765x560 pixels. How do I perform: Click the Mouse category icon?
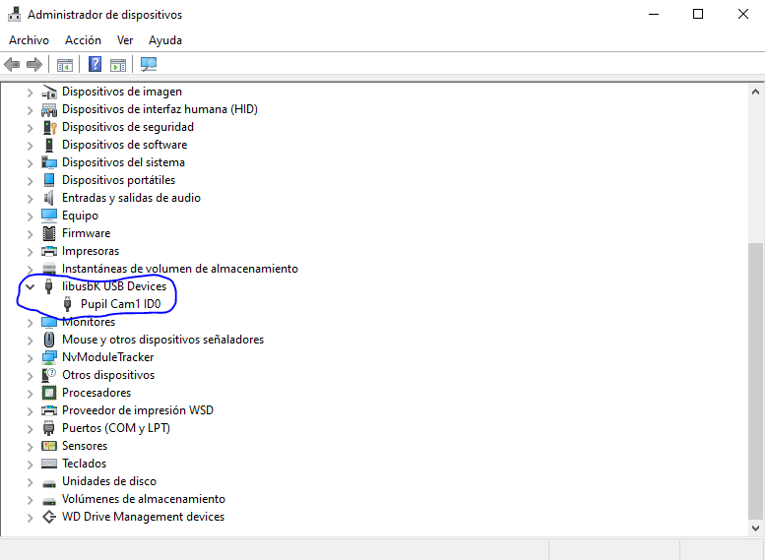click(x=49, y=340)
